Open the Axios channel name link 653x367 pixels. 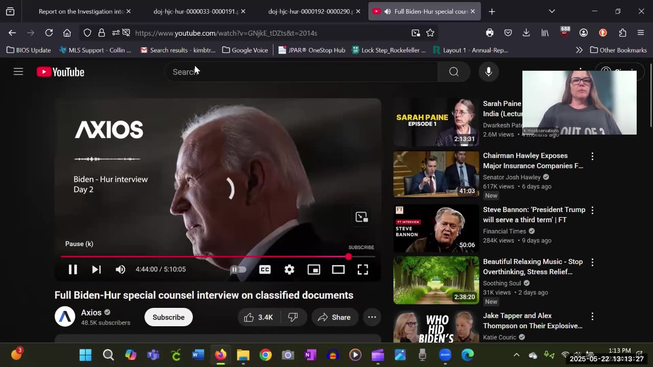[91, 312]
